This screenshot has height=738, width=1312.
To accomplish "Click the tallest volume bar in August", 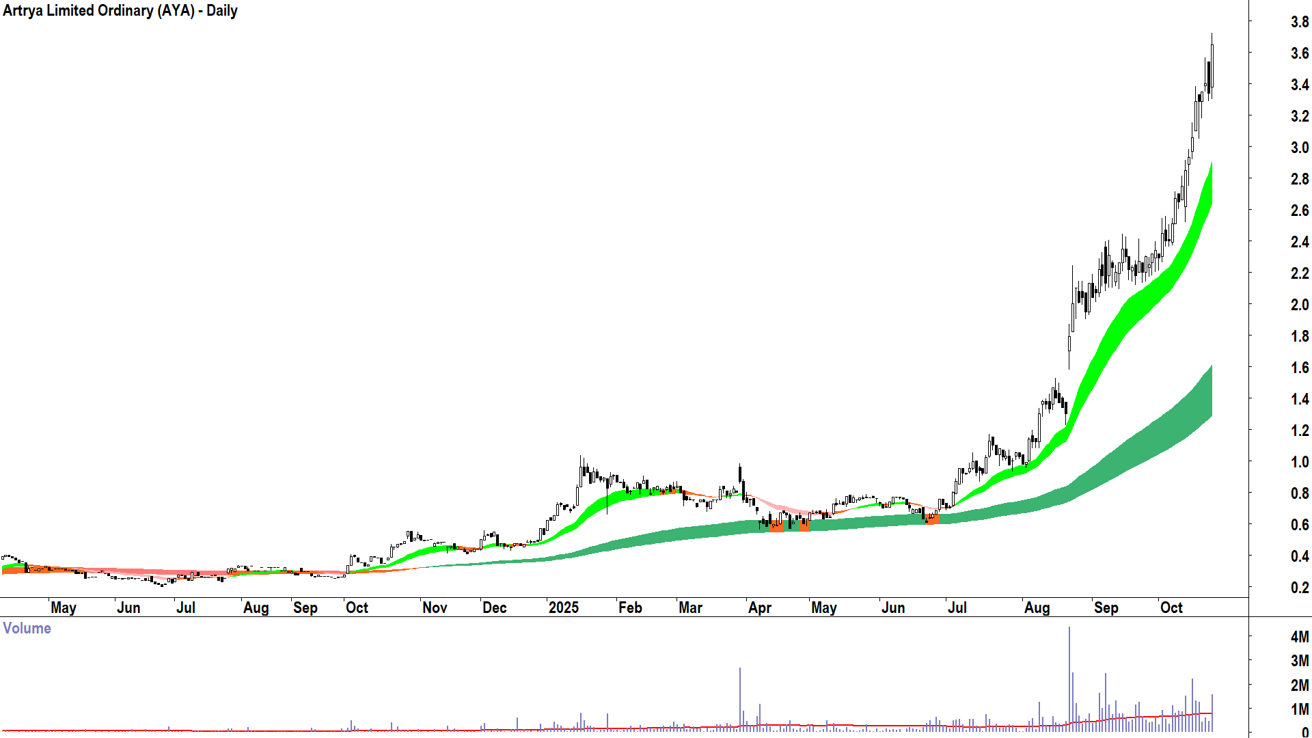I will (1069, 676).
